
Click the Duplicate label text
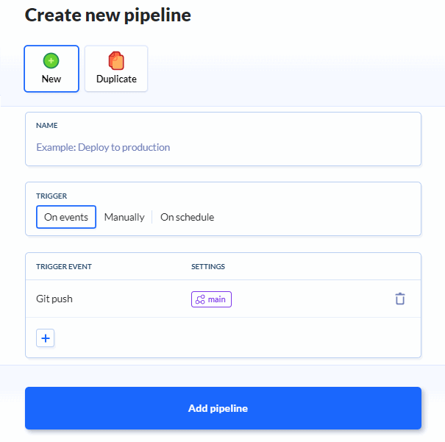(116, 79)
